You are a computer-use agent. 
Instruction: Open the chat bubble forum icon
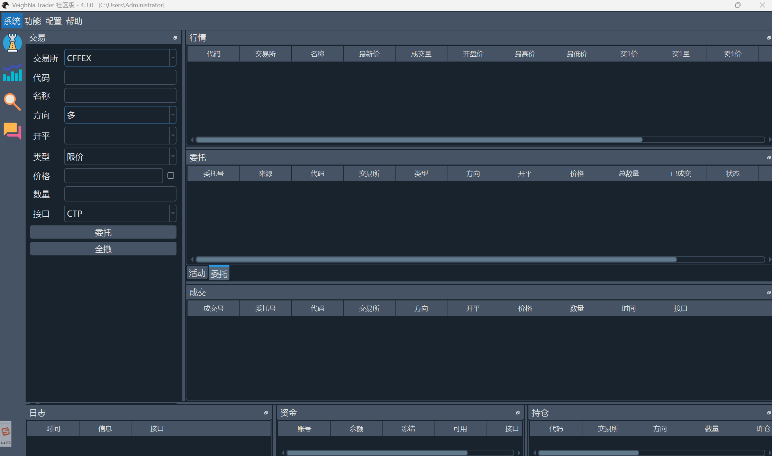(12, 131)
